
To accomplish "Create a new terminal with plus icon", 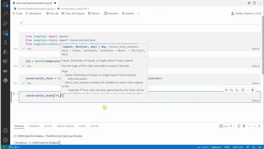I will click(231, 126).
